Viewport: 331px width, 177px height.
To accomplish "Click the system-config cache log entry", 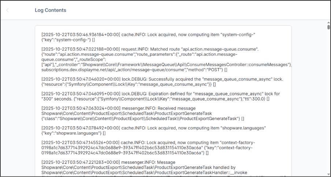I will click(148, 37).
